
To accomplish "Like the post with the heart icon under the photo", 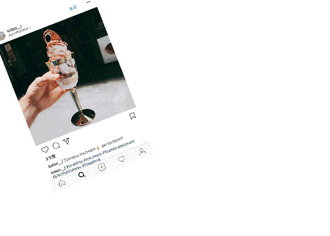I will coord(45,149).
